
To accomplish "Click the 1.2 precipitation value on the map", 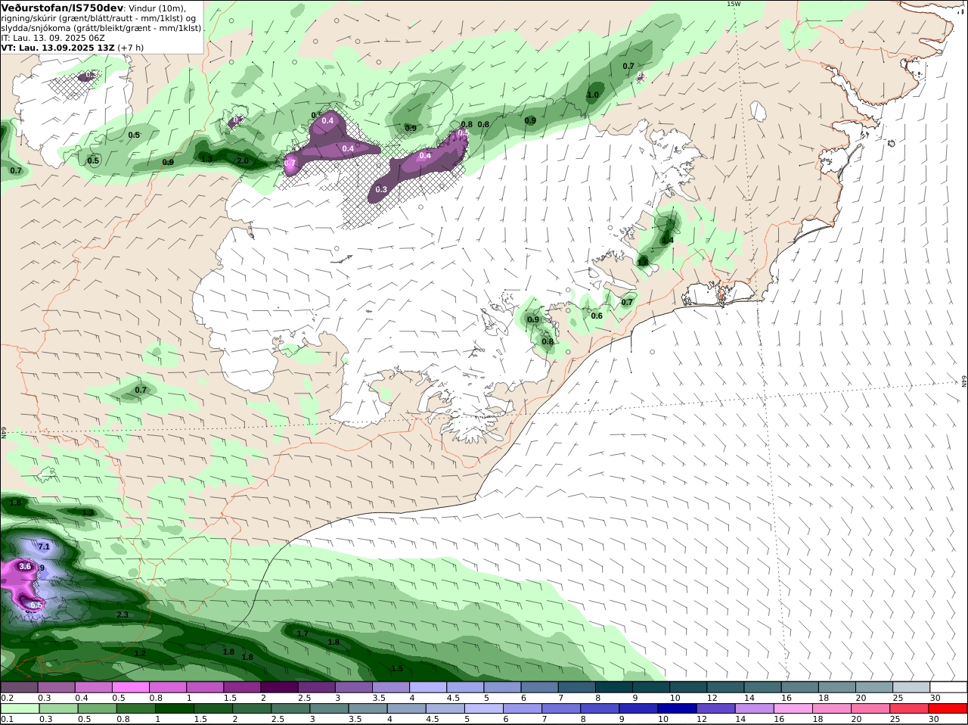I will click(140, 653).
